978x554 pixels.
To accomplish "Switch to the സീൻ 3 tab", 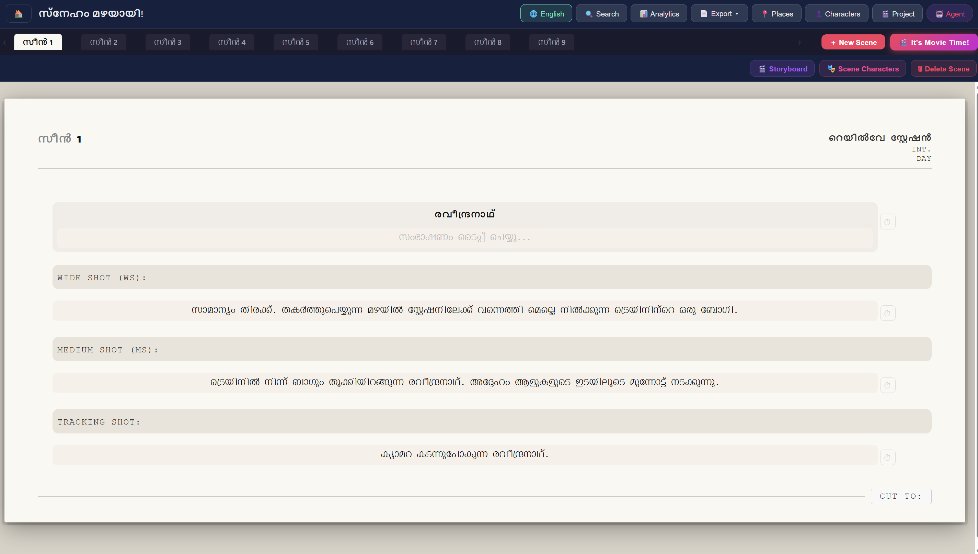I will [x=168, y=42].
